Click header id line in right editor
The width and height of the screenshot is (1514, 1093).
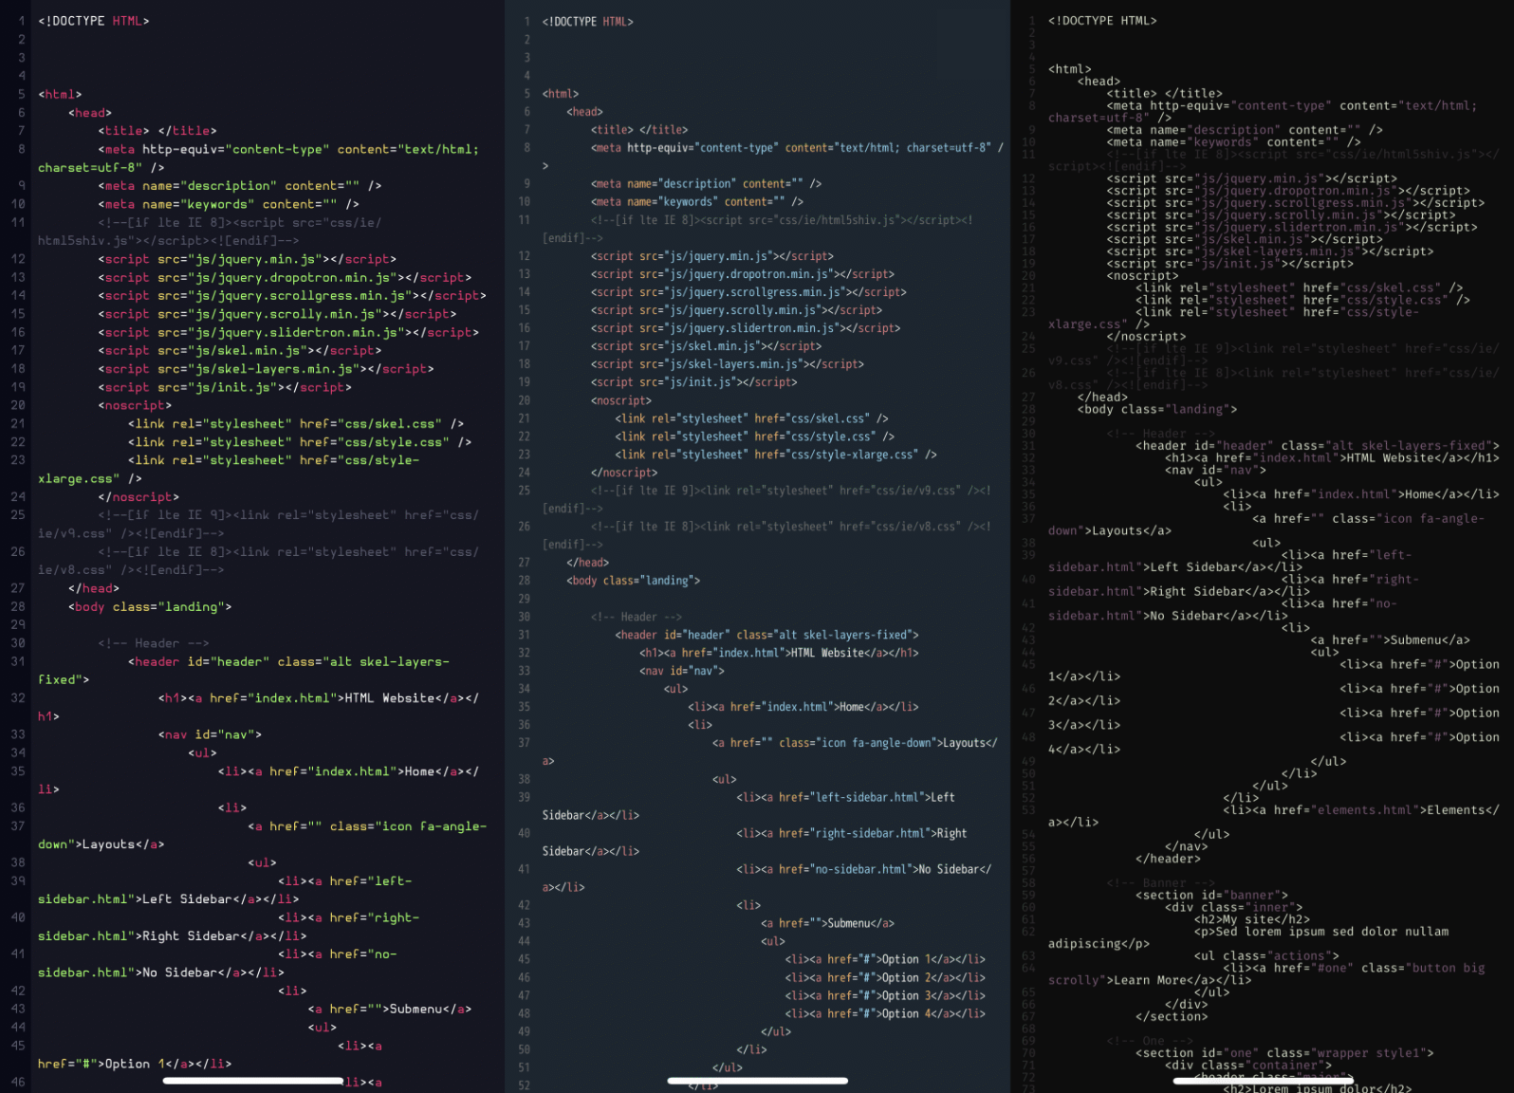1318,446
